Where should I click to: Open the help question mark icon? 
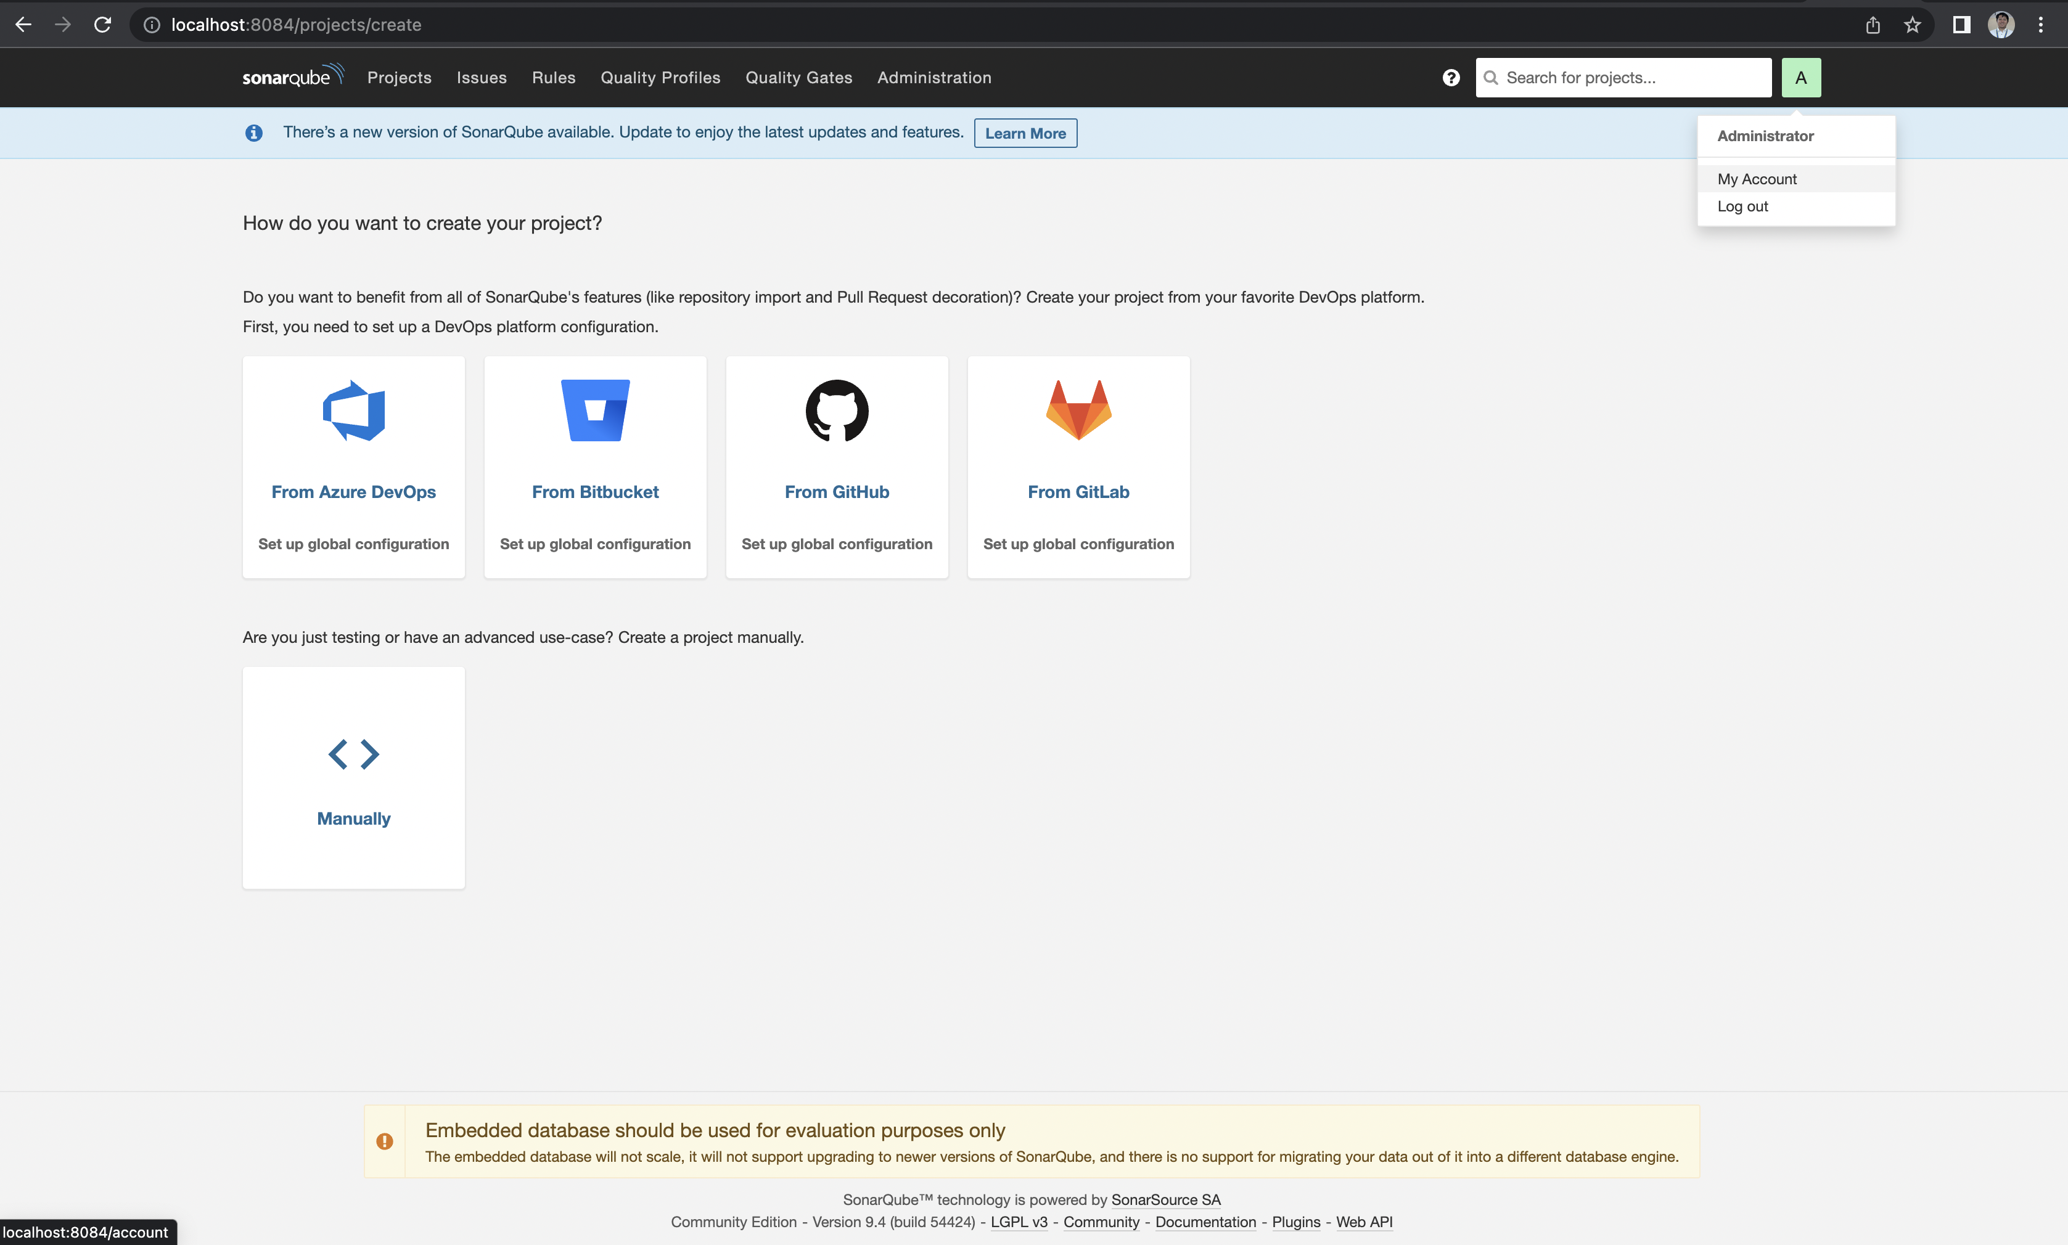1450,77
